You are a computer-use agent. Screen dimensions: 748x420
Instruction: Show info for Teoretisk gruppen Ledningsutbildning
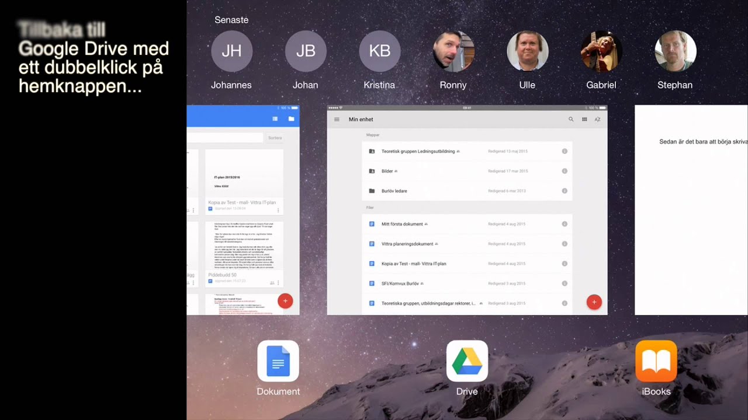coord(565,151)
